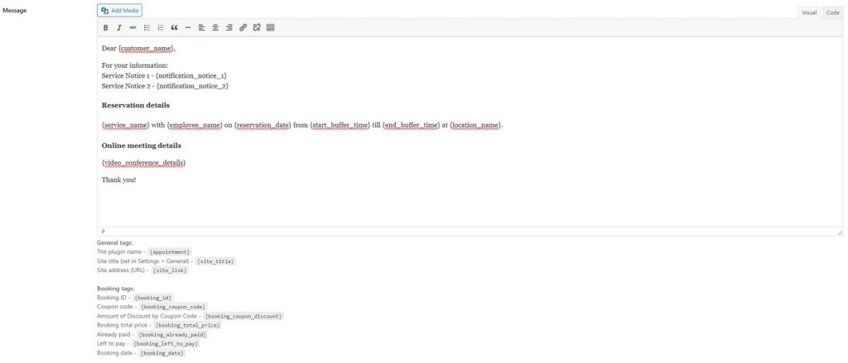
Task: Apply blockquote formatting
Action: [174, 27]
